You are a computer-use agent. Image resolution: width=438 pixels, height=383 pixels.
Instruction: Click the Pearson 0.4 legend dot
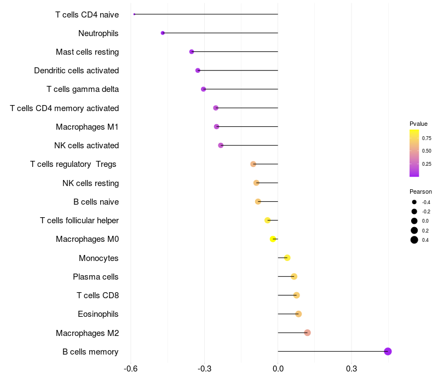click(414, 240)
